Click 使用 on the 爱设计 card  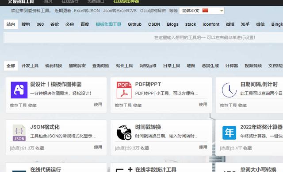(98, 104)
